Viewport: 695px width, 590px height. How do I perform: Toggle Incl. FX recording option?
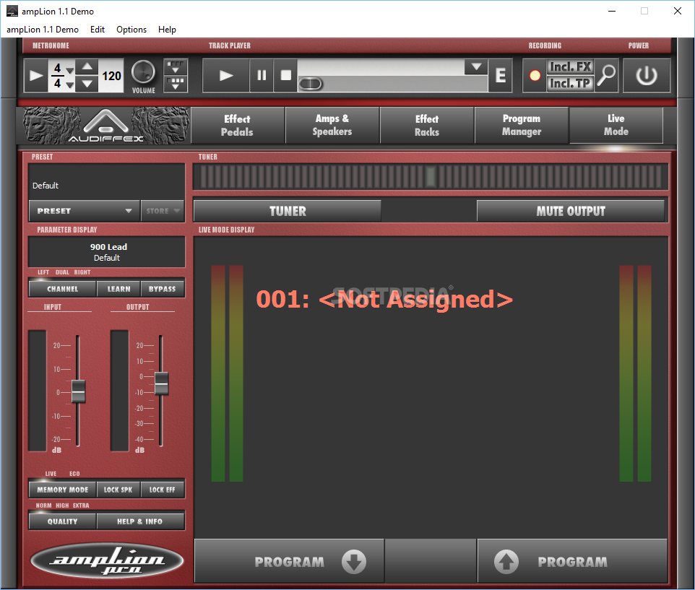coord(570,67)
